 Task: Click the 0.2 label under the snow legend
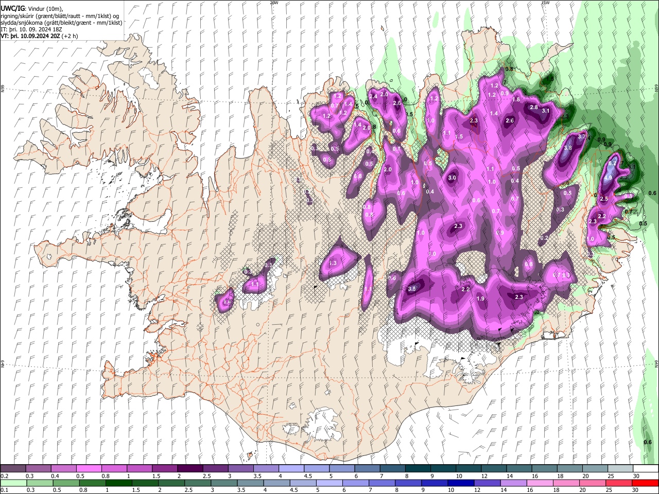(4, 476)
